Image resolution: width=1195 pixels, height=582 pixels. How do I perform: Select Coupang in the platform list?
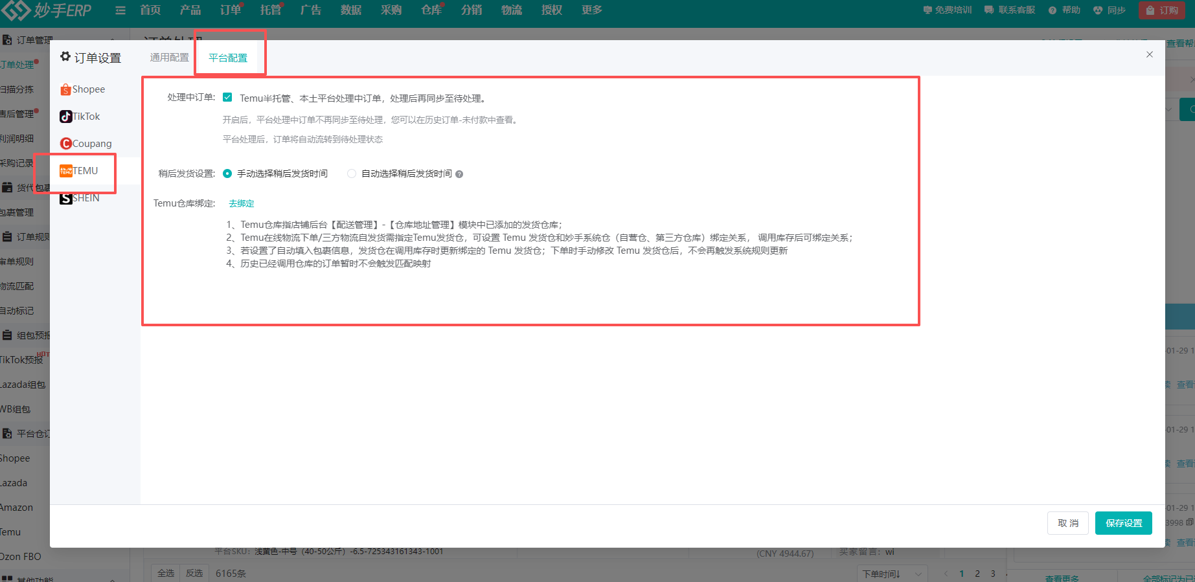pos(86,144)
